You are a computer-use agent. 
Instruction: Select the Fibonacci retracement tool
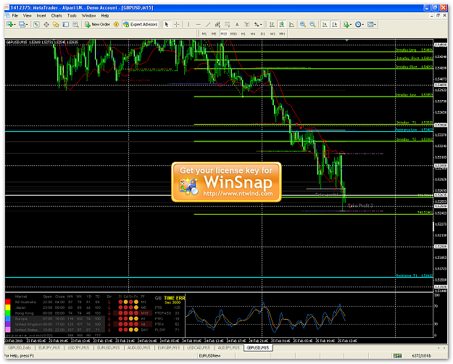pyautogui.click(x=228, y=25)
